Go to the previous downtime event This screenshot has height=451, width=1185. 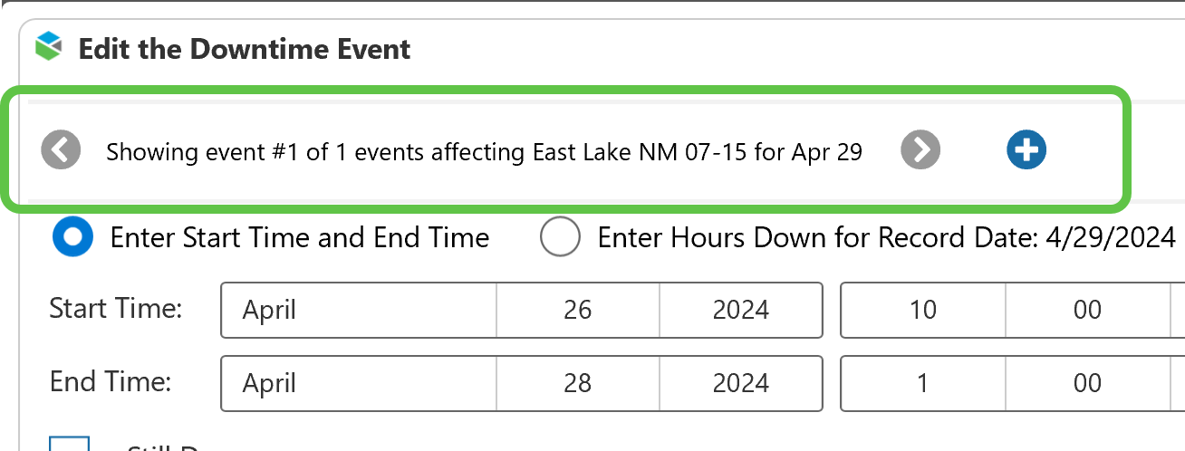tap(61, 150)
